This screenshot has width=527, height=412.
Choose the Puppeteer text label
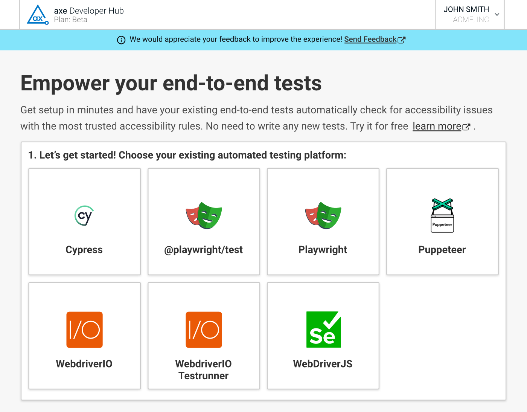(x=442, y=250)
